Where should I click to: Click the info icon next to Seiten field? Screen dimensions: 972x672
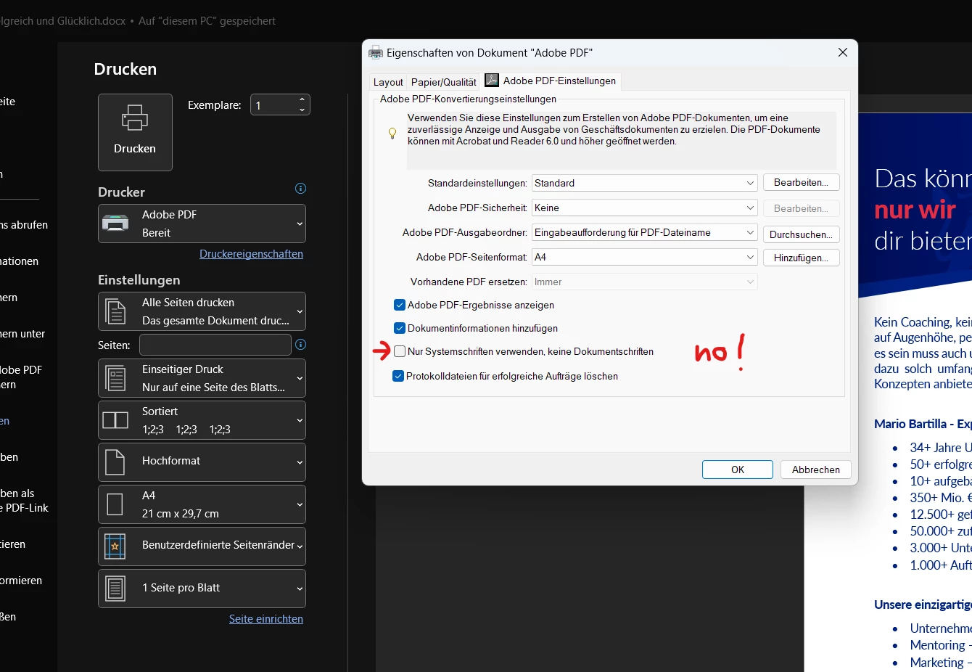point(300,345)
